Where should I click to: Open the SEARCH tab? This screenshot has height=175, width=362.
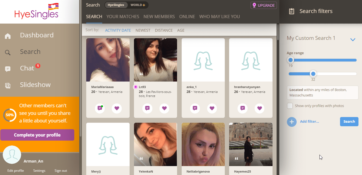[94, 17]
